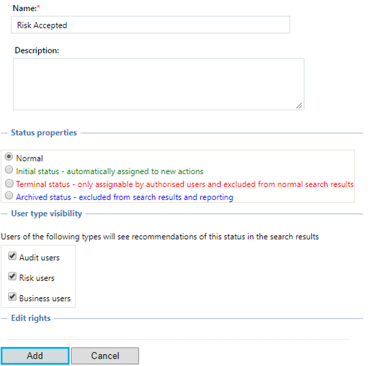Click the Name field containing Risk Accepted
Screen dimensions: 386x366
(x=150, y=25)
